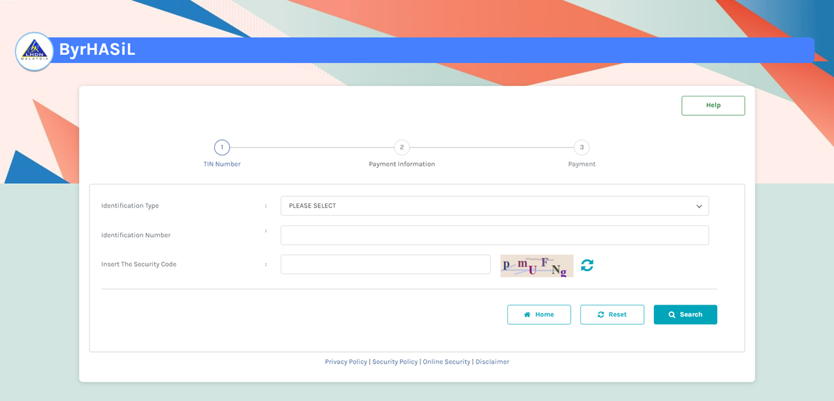Click the security code text box

385,264
